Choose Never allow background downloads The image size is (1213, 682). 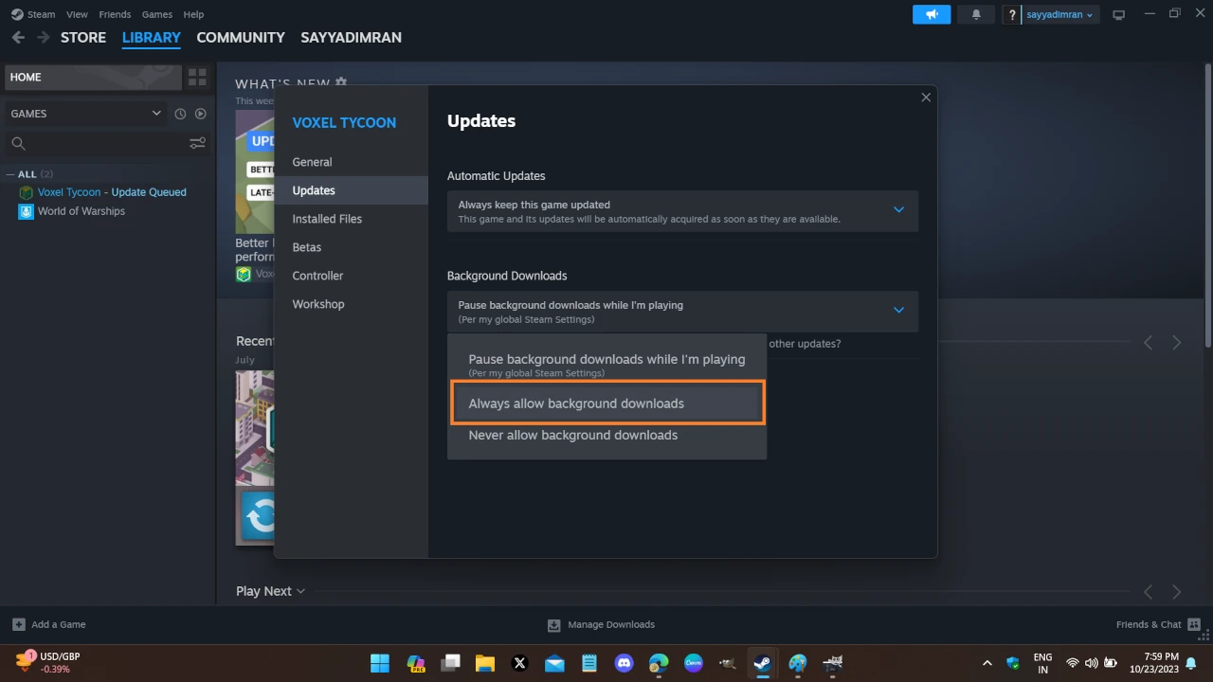[x=606, y=436]
